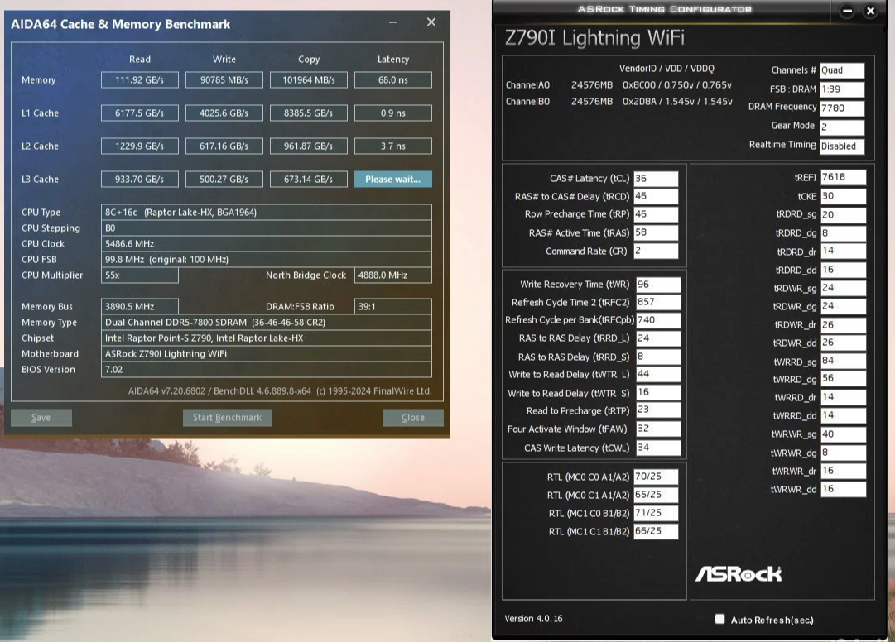This screenshot has width=895, height=642.
Task: Click the tRRD_L value field
Action: coord(658,338)
